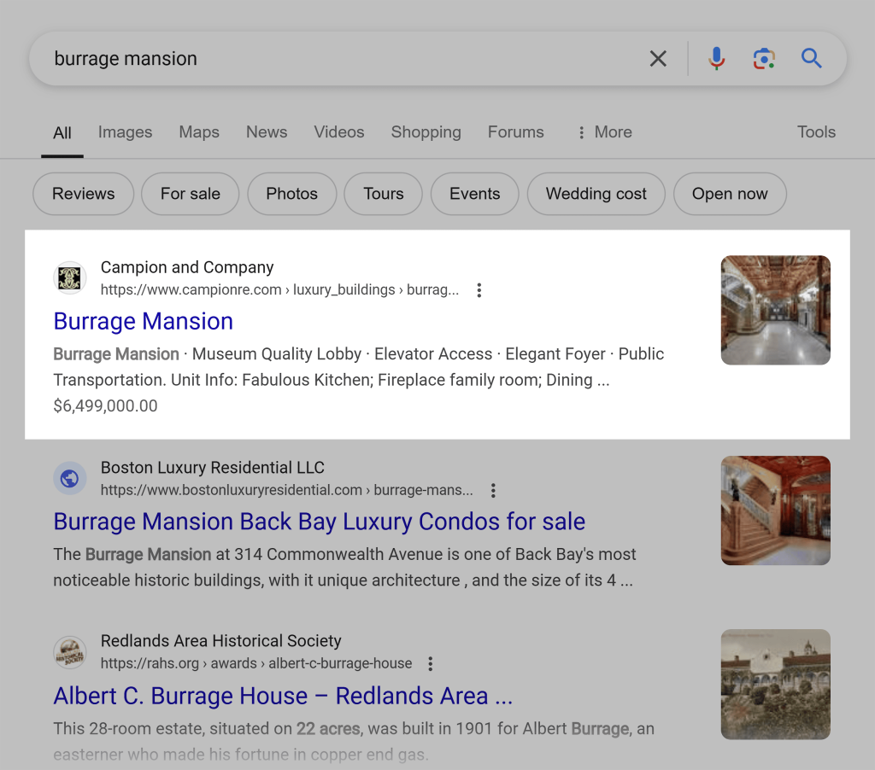Screen dimensions: 875x770
Task: Clear the search box with the X icon
Action: coord(658,59)
